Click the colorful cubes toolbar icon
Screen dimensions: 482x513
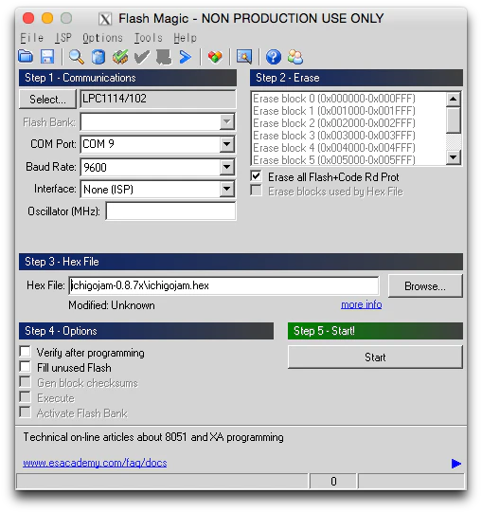click(215, 57)
